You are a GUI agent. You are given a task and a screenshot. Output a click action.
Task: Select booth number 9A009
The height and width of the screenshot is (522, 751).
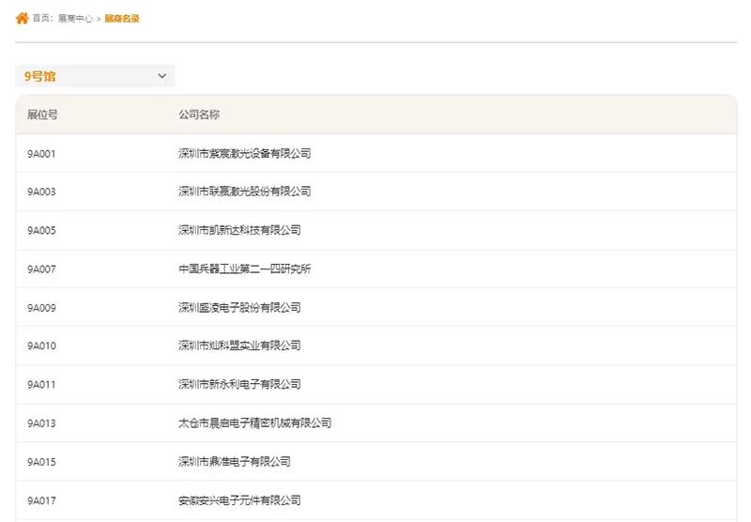[x=41, y=308]
